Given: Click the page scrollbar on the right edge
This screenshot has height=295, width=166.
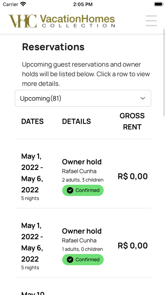Looking at the screenshot, I should tap(164, 72).
